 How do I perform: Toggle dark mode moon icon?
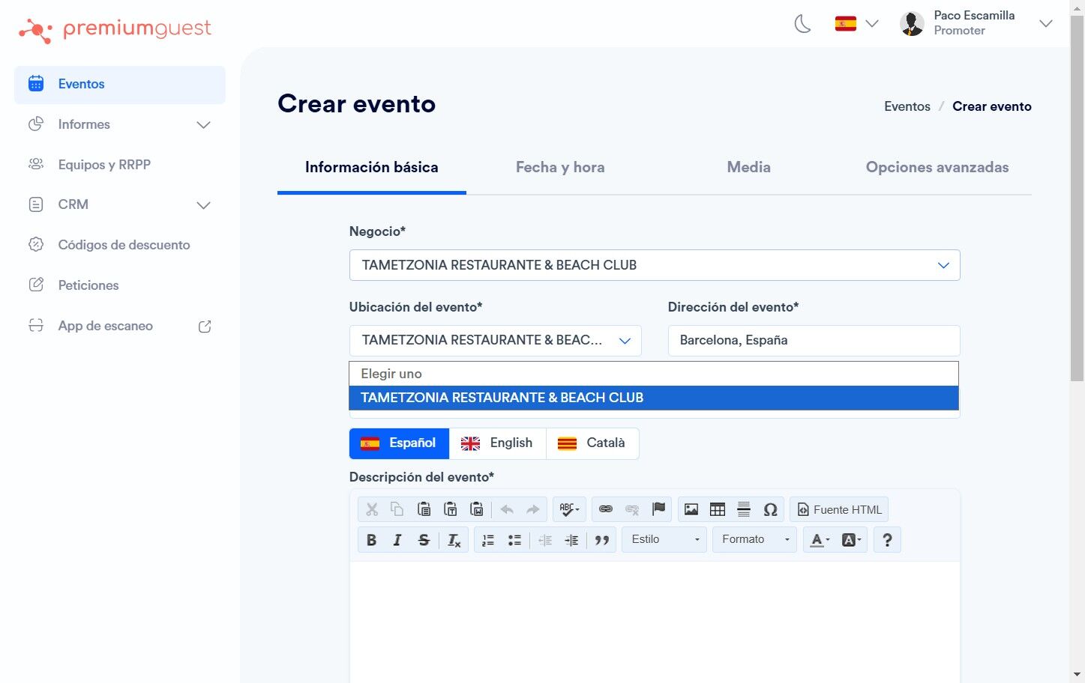pos(802,24)
